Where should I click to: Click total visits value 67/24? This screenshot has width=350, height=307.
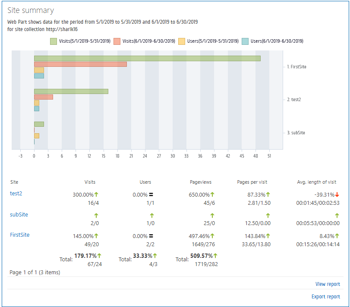point(95,264)
